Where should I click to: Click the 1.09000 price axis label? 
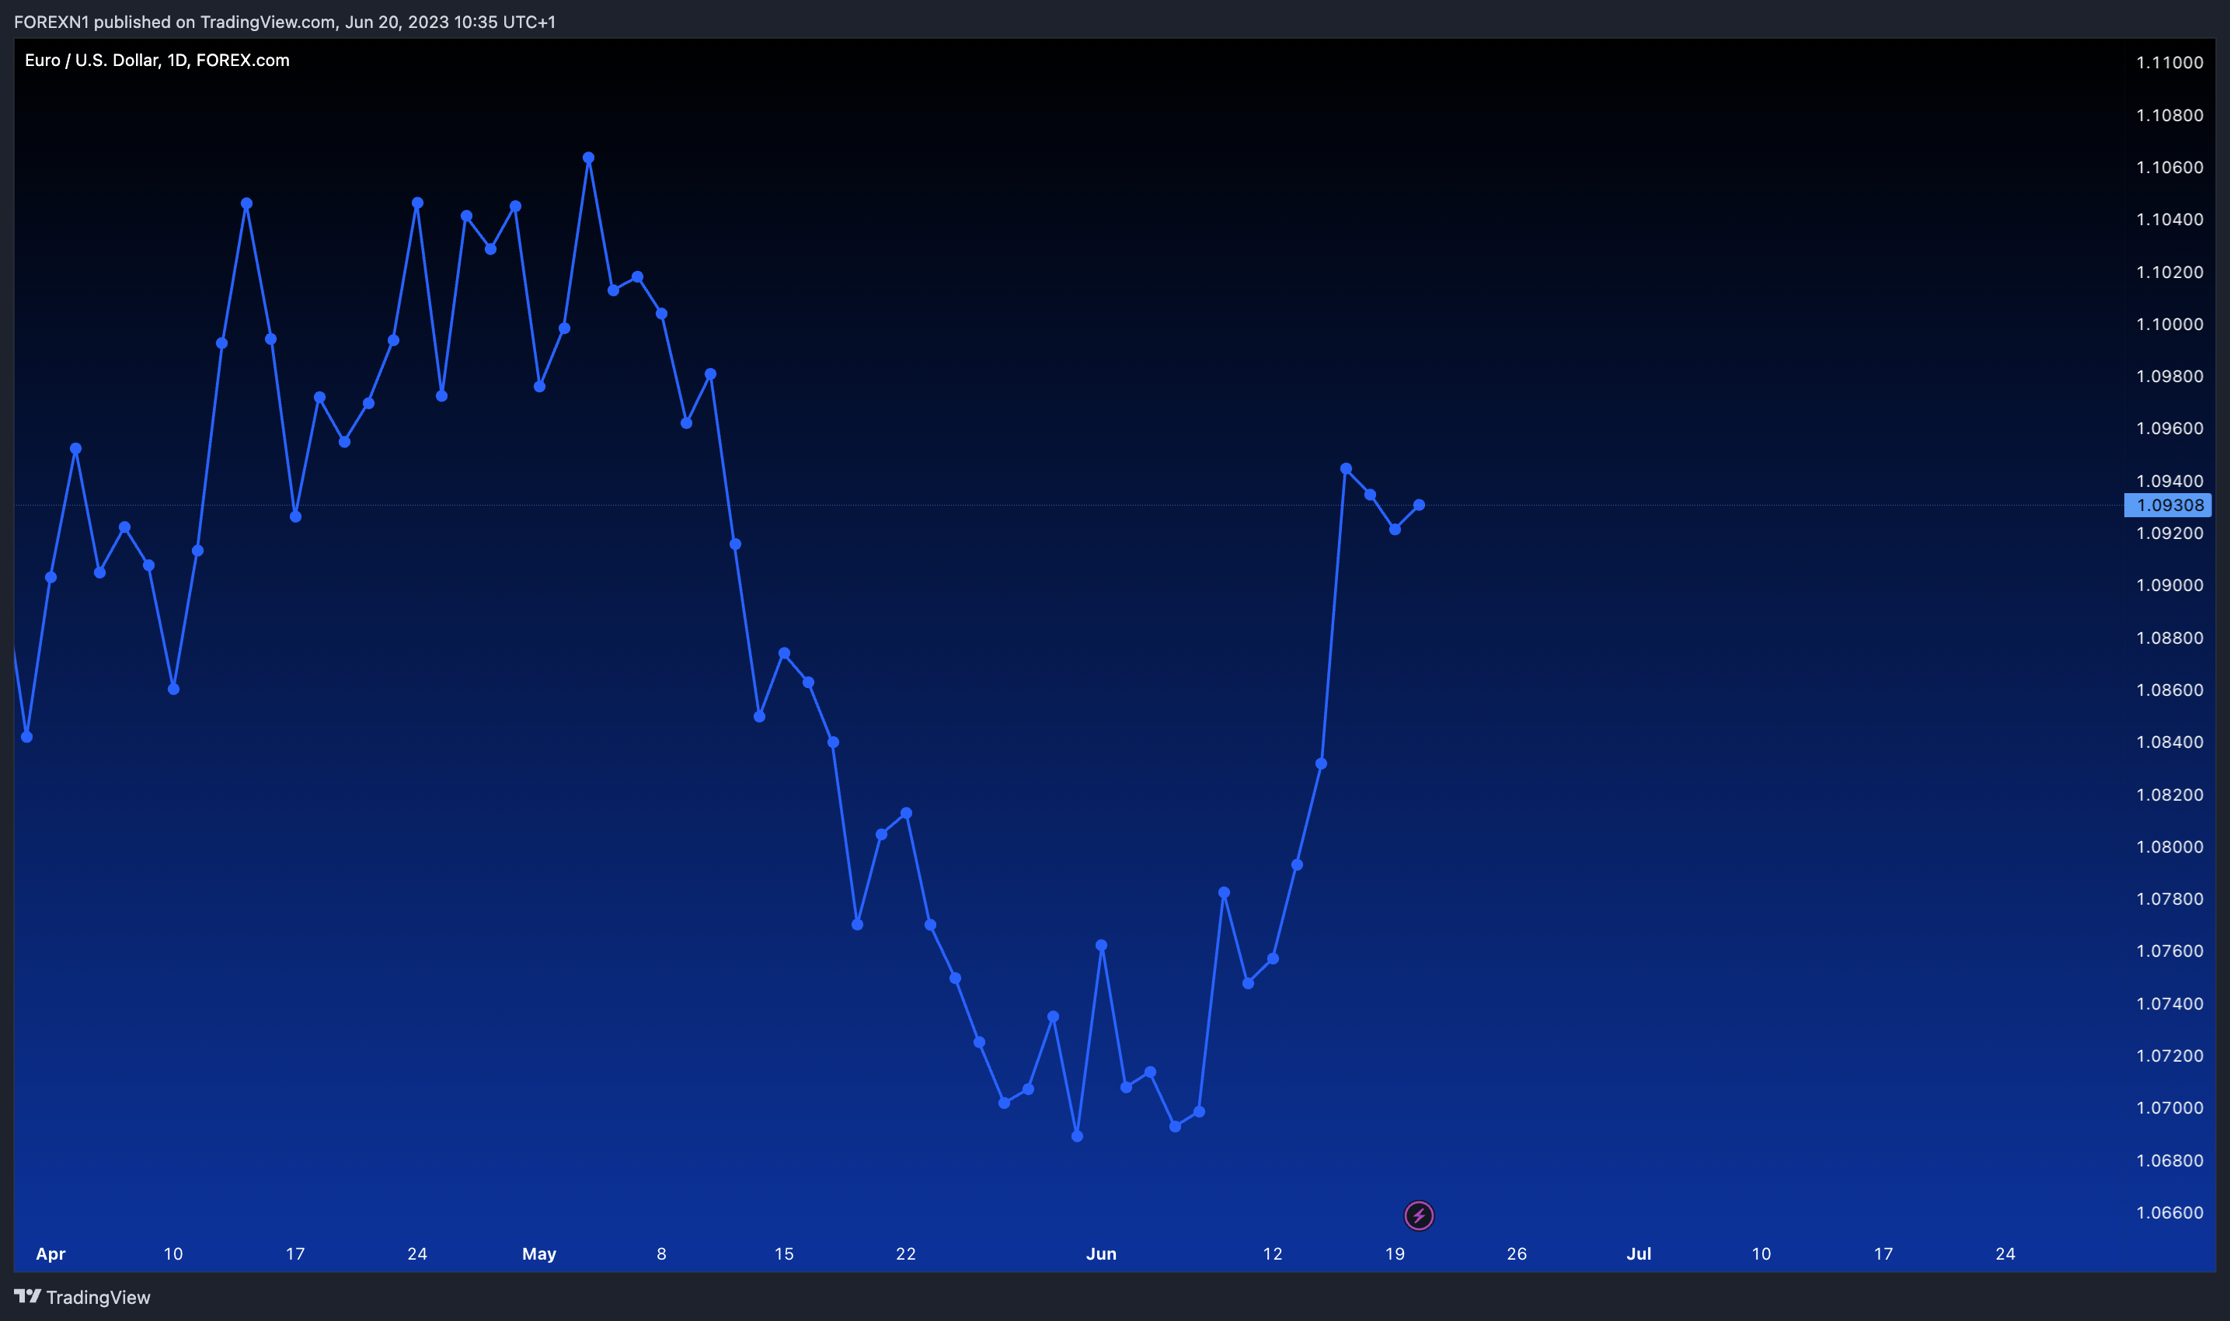(x=2169, y=585)
